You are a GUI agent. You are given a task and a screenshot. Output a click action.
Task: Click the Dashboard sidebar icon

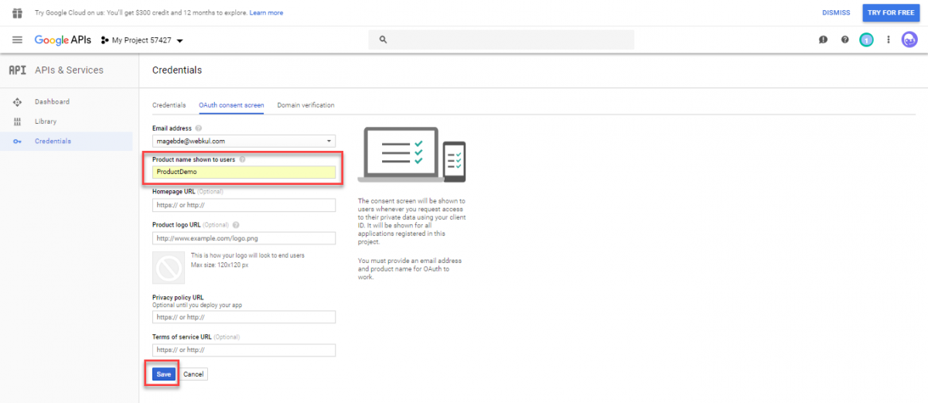point(18,102)
